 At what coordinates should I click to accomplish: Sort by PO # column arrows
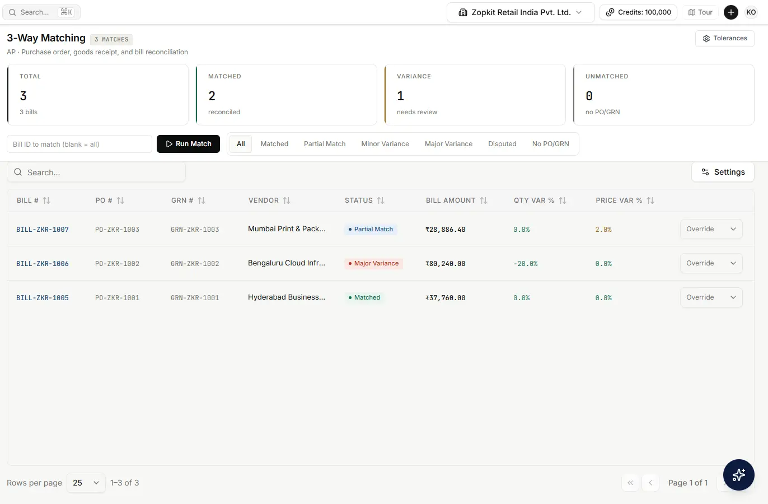click(x=120, y=200)
